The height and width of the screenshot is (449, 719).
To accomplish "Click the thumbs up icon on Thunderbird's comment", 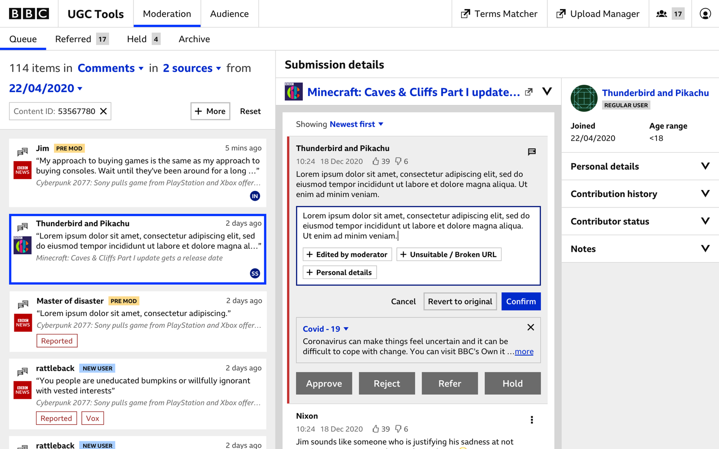I will click(376, 161).
